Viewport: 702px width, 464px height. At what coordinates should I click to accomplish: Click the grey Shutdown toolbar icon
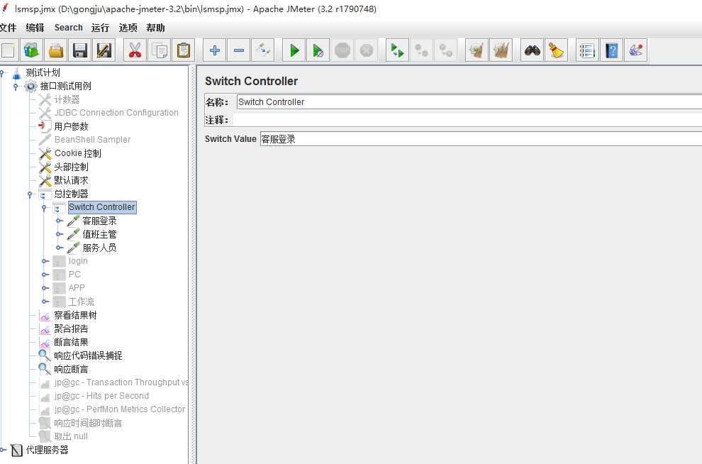click(367, 50)
